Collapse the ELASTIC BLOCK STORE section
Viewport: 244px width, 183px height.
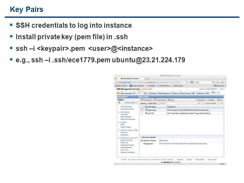[119, 130]
